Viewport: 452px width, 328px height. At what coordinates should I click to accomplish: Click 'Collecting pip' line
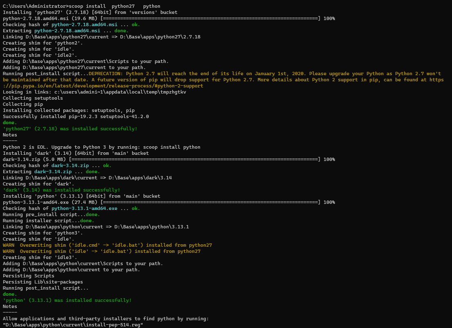point(23,104)
